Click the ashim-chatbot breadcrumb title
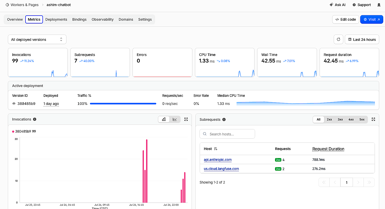This screenshot has height=209, width=385. click(x=59, y=5)
